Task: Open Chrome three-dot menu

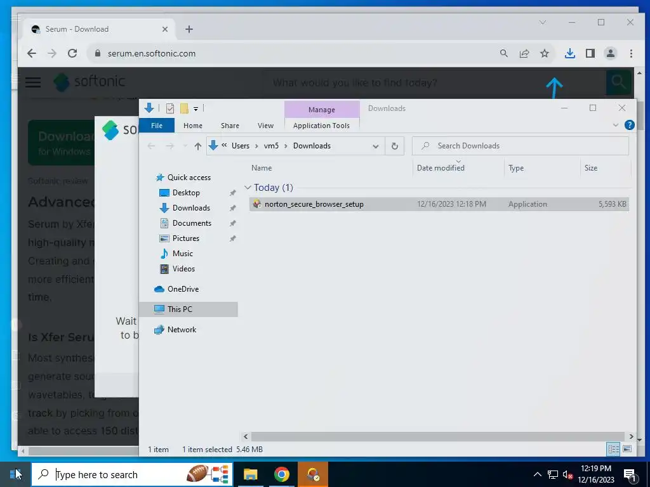Action: [x=631, y=53]
